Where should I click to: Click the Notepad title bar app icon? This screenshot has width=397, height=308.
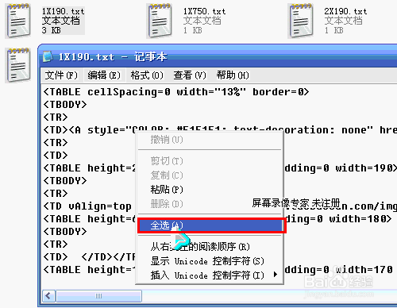[48, 56]
